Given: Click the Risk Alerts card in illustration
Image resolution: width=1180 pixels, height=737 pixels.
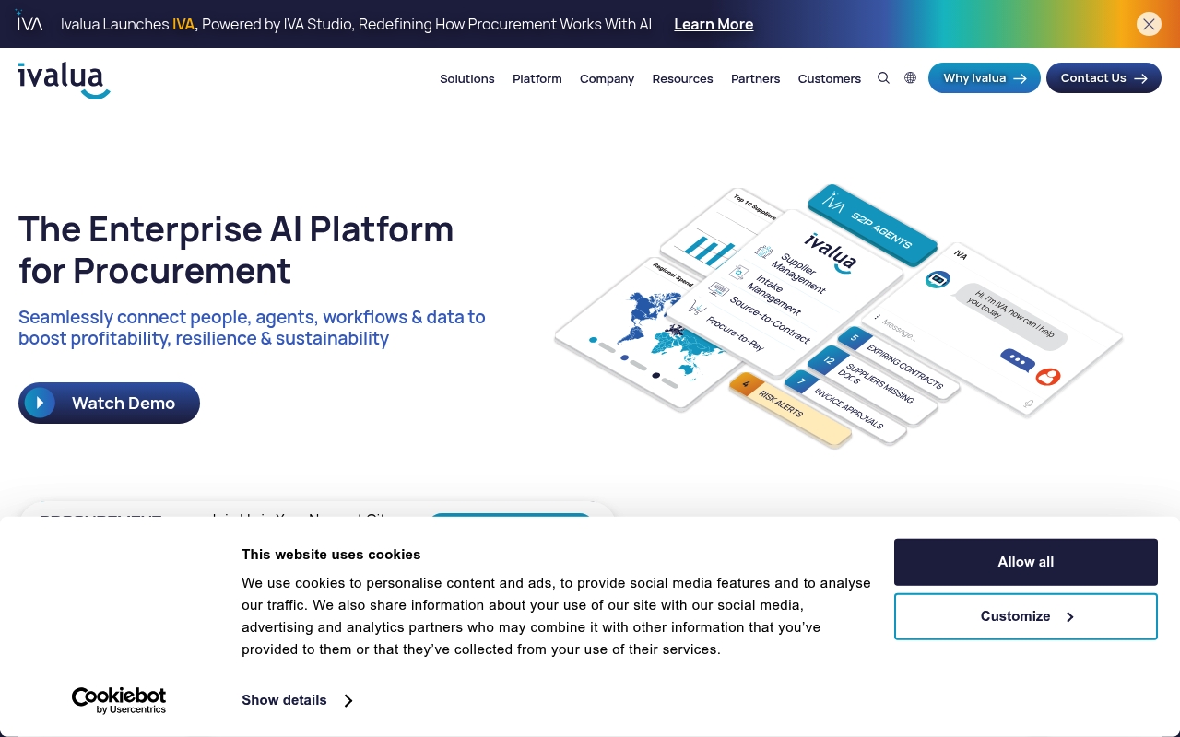Looking at the screenshot, I should [789, 408].
